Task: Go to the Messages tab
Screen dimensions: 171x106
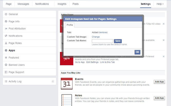Action: tap(23, 4)
